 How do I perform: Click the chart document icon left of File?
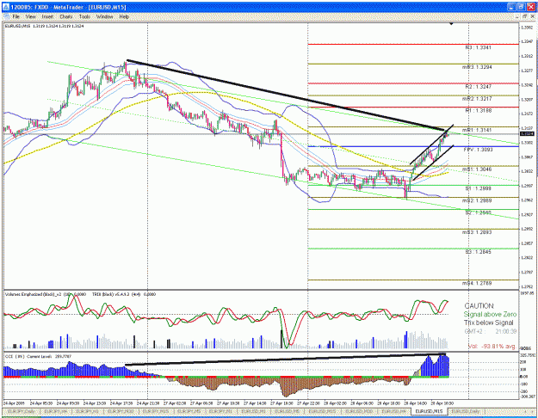pos(6,16)
